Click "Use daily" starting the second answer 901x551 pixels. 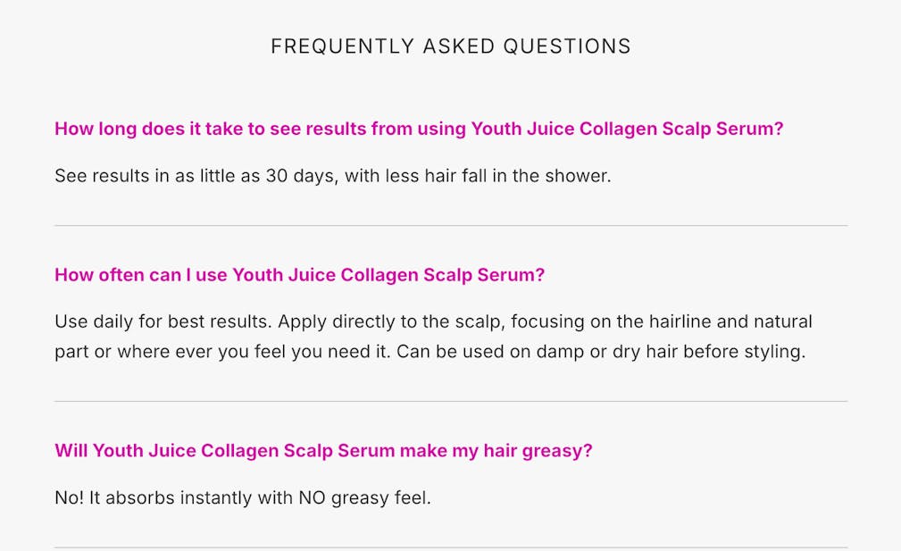pyautogui.click(x=94, y=321)
